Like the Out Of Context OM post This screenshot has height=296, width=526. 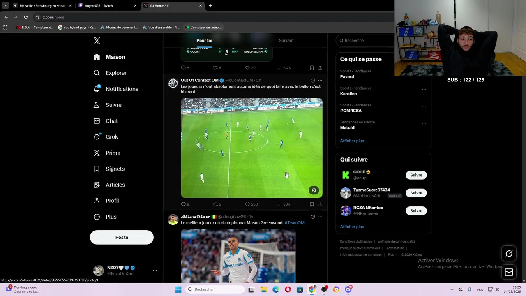247,204
